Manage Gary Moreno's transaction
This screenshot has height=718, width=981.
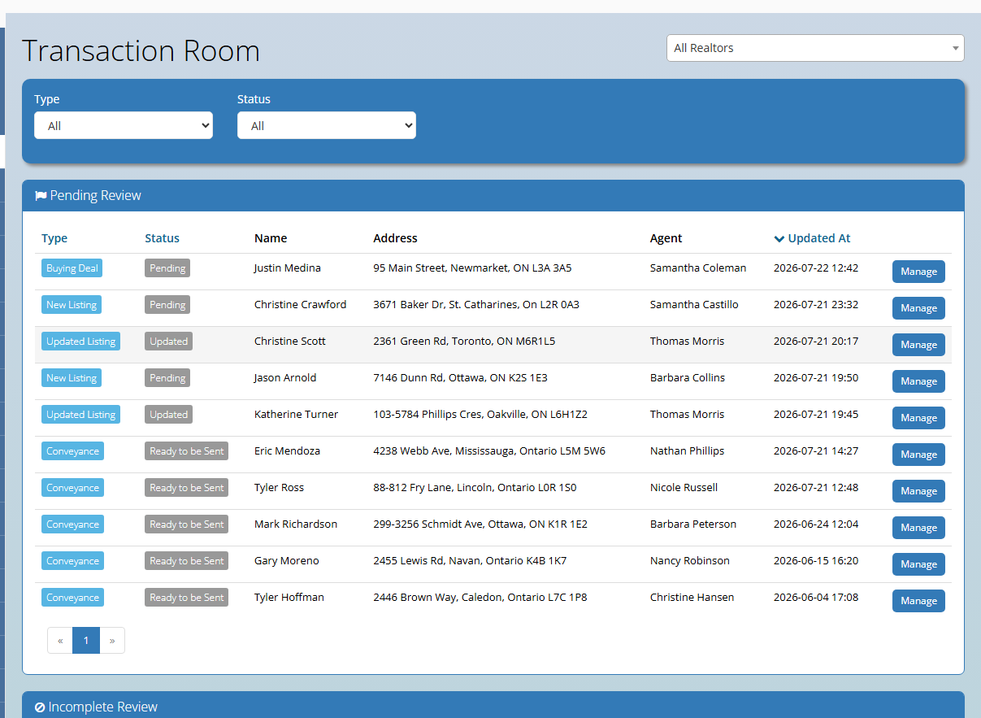click(918, 564)
